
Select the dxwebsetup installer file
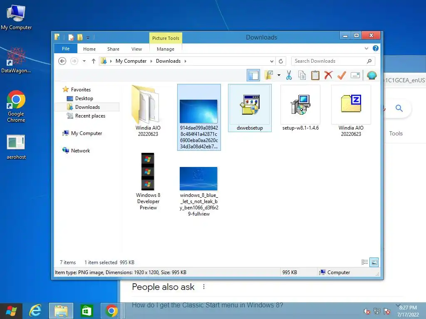pos(250,108)
